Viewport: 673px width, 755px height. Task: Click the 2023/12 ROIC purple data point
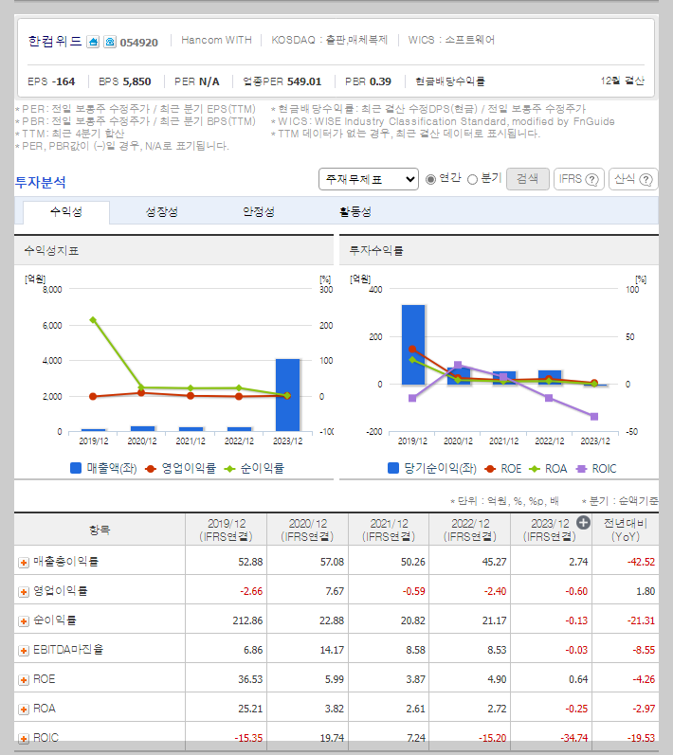[594, 417]
